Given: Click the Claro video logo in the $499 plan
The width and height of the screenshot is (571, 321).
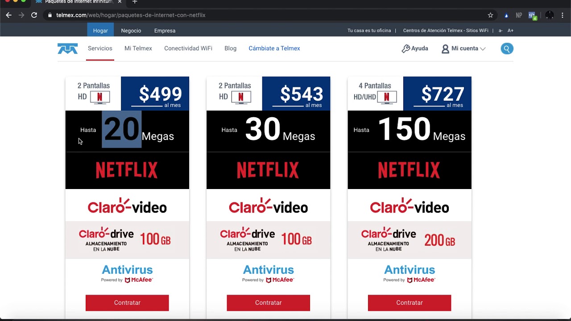Looking at the screenshot, I should click(127, 206).
